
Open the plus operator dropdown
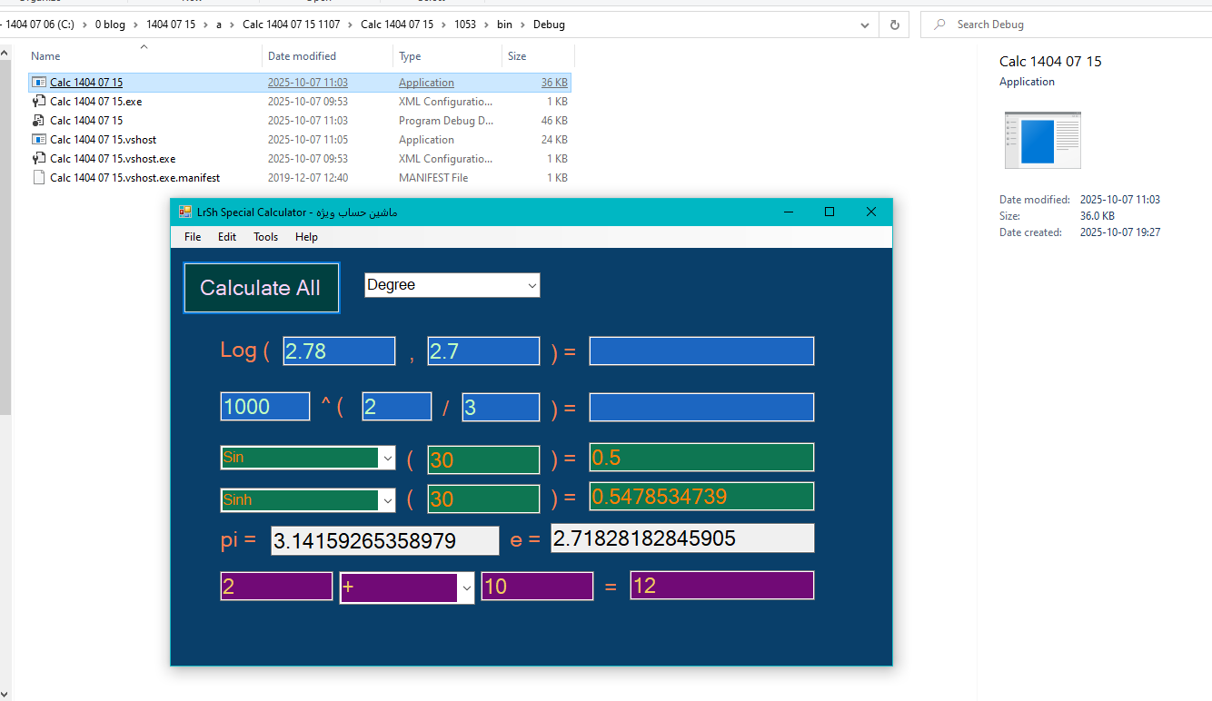point(466,587)
